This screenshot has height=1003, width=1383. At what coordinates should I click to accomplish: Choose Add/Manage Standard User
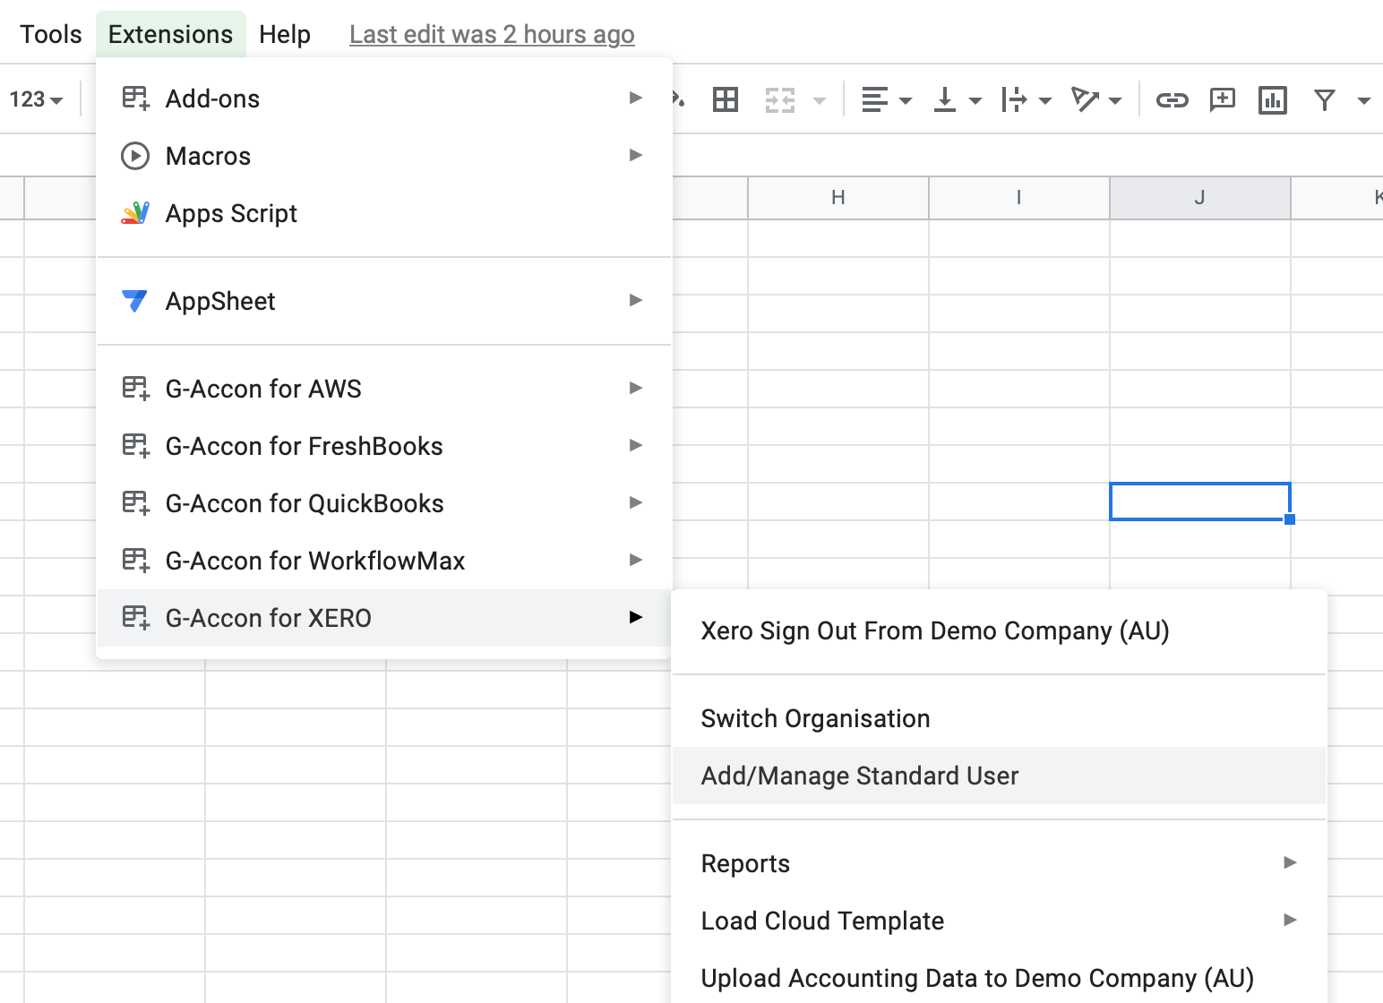tap(999, 776)
